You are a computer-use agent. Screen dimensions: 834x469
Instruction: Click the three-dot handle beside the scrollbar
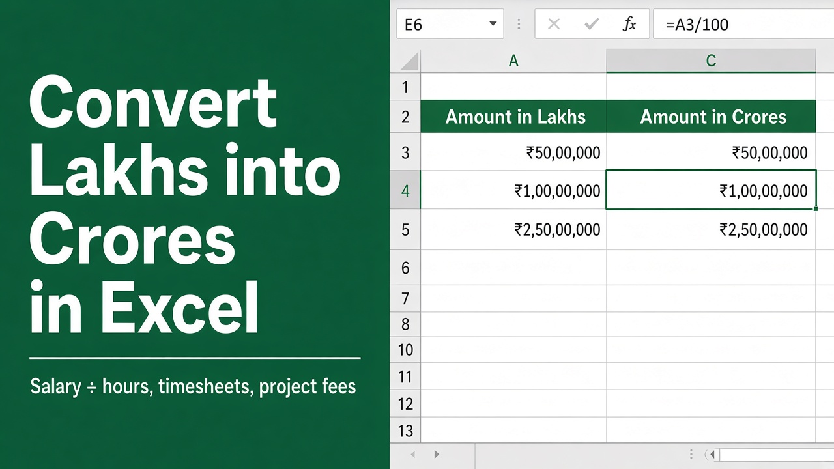click(691, 455)
